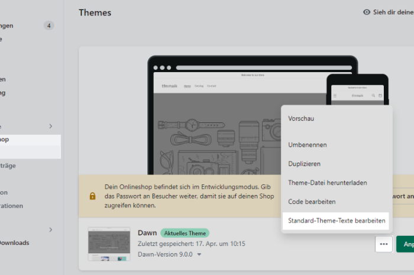The width and height of the screenshot is (414, 275).
Task: Expand the sidebar chevron just above Downloads
Action: [50, 229]
